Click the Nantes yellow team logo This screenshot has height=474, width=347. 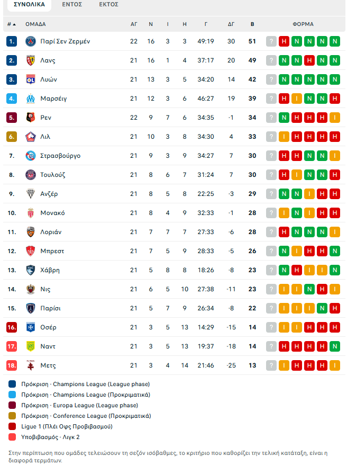pos(30,346)
